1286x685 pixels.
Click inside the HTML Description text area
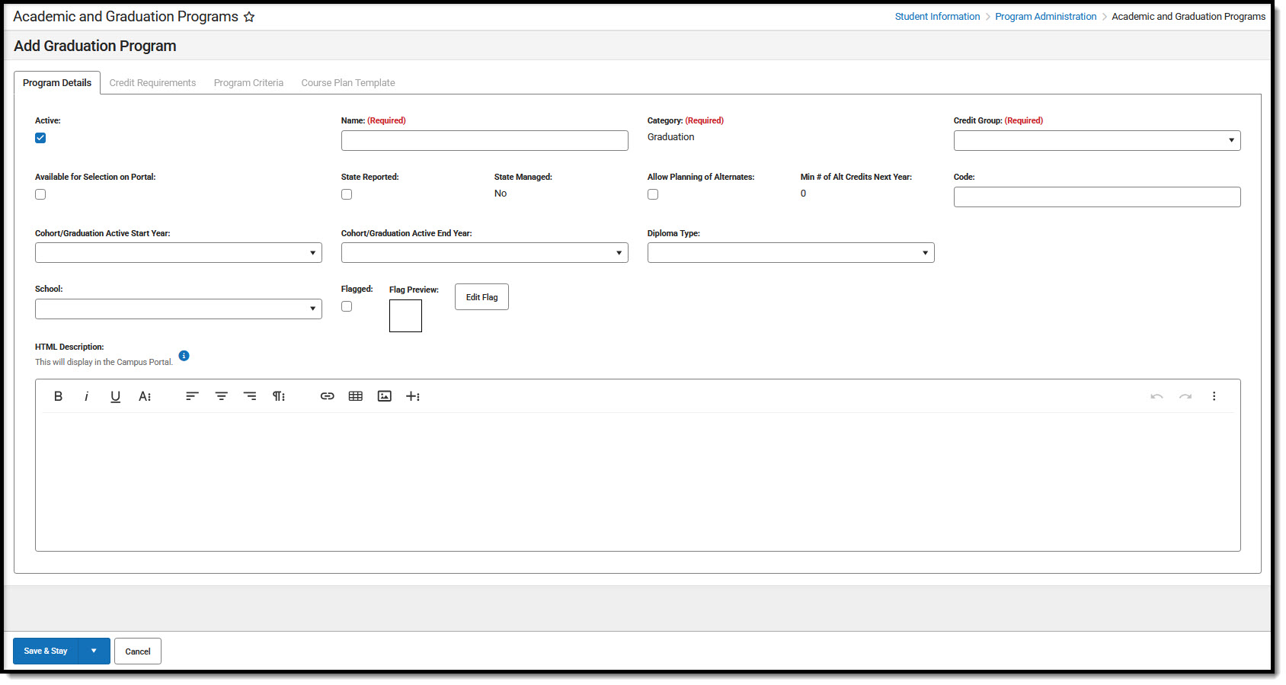(x=638, y=482)
